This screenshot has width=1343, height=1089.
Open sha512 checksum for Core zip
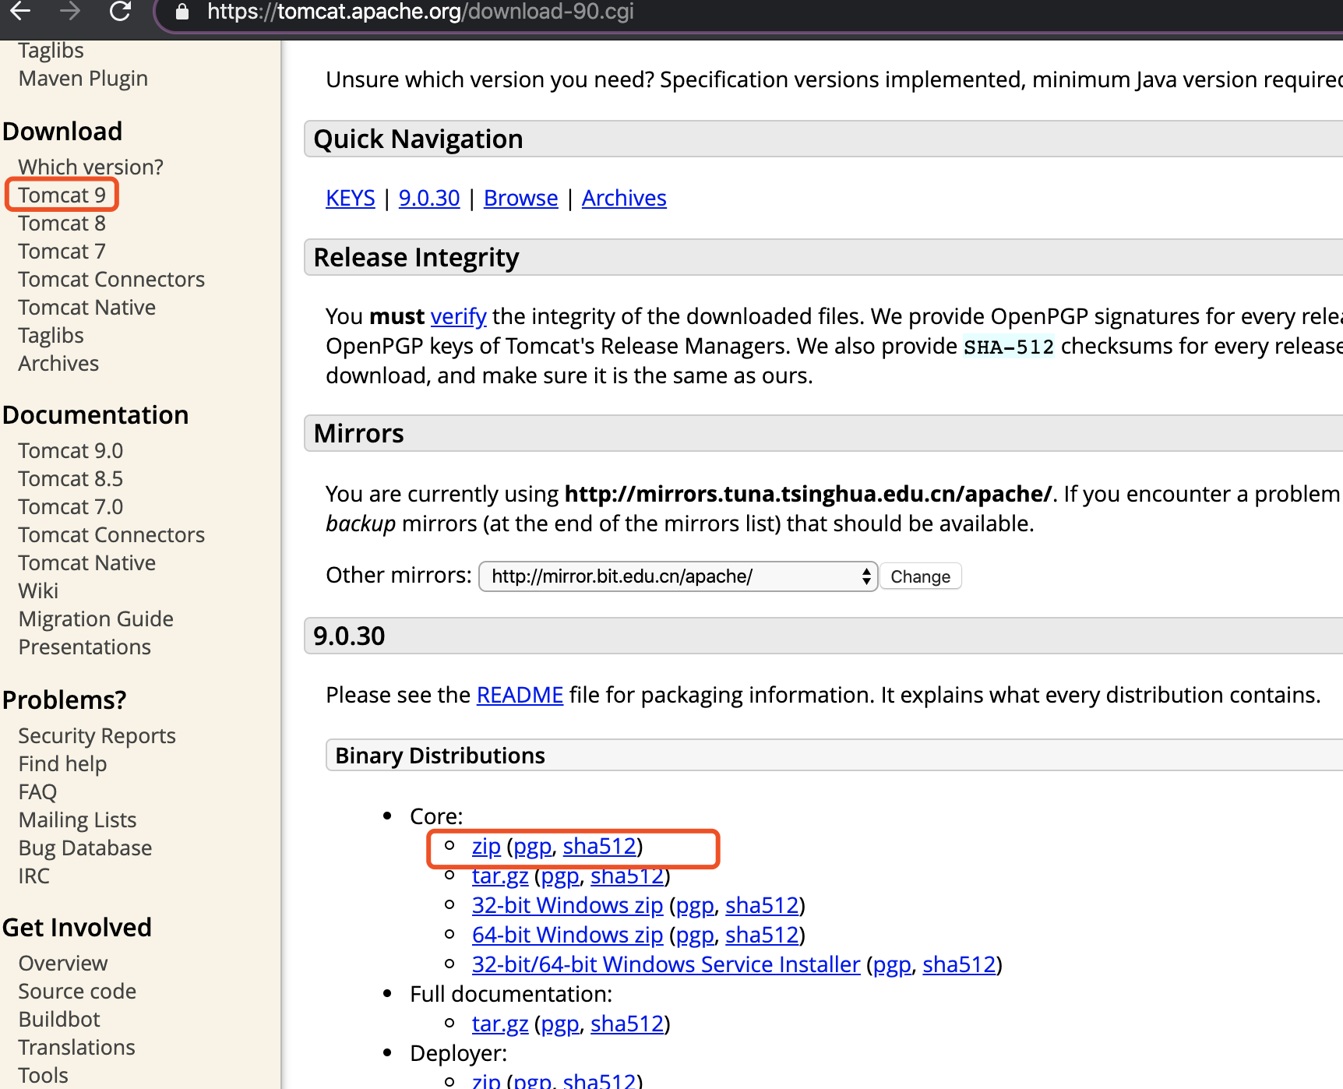click(600, 846)
